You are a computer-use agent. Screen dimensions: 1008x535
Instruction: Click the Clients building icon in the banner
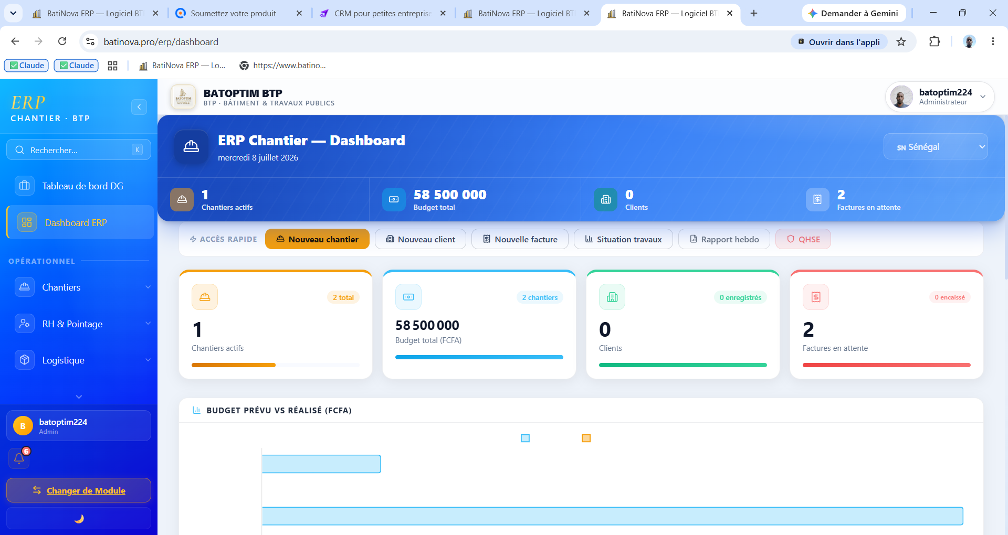coord(606,199)
